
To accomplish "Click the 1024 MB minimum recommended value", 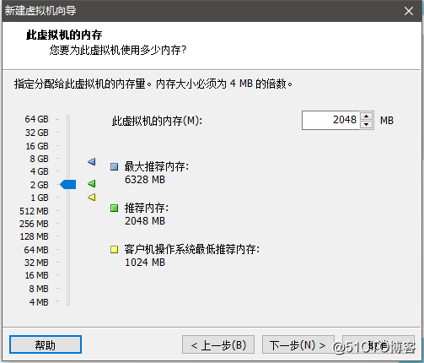I will 145,263.
